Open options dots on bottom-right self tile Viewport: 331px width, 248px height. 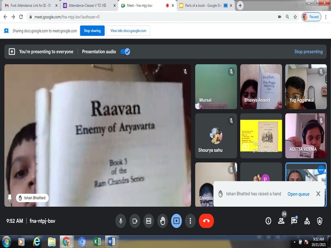pos(321,170)
